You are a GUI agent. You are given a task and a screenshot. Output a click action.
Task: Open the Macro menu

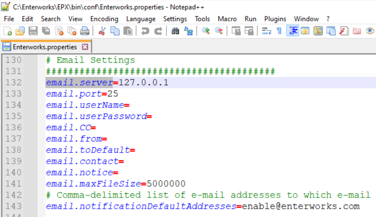point(227,19)
